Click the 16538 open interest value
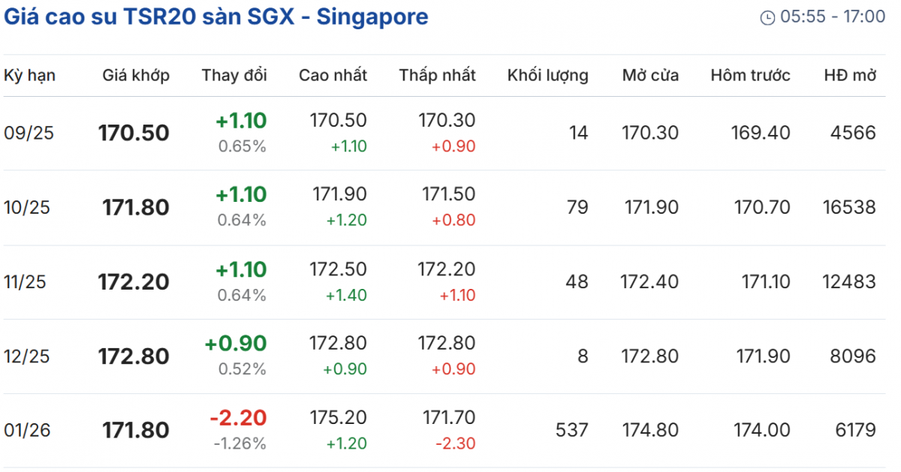 coord(848,207)
